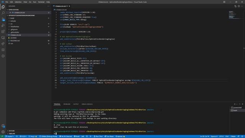
Task: Click No Kit Selected in status bar
Action: [65, 136]
